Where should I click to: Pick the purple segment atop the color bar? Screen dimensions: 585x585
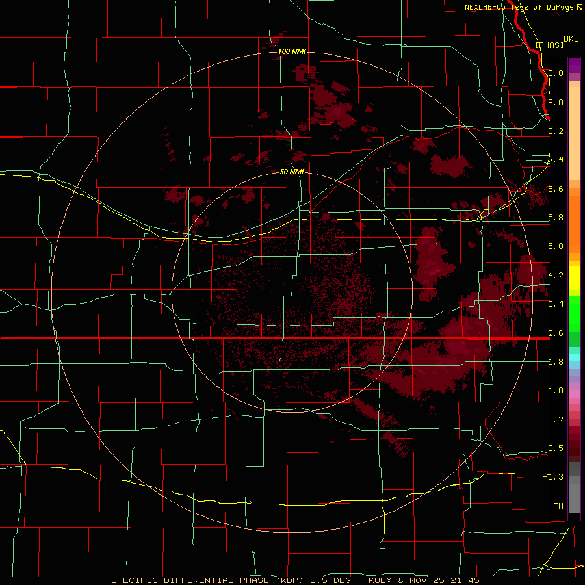(x=574, y=65)
